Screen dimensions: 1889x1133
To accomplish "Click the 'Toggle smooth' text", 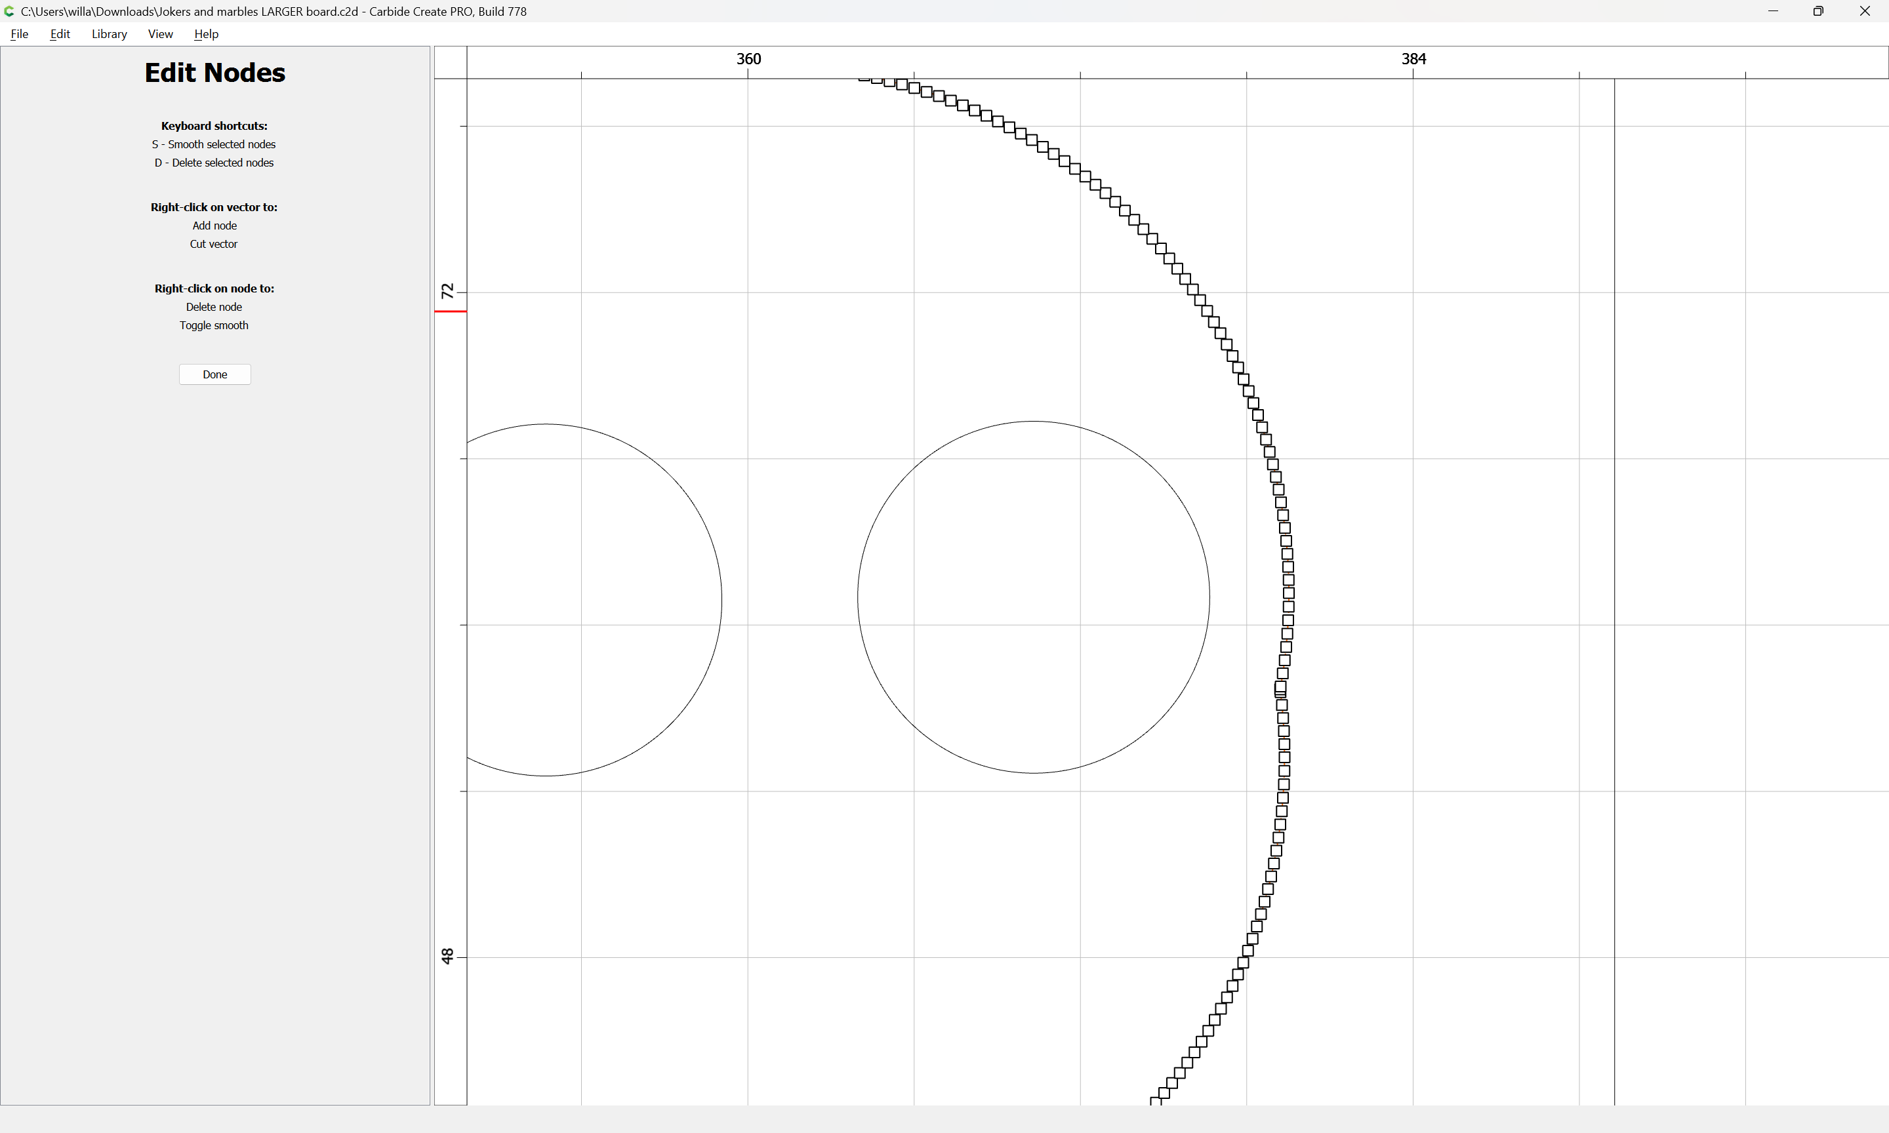I will [x=214, y=325].
